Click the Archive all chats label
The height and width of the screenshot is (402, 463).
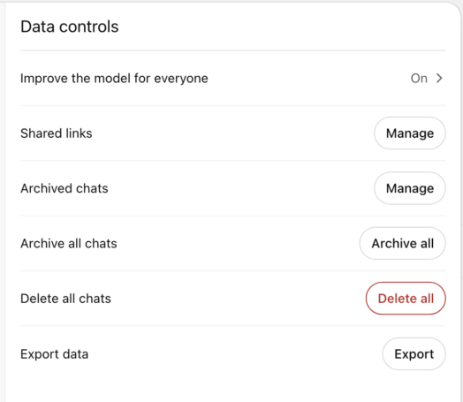(x=69, y=244)
